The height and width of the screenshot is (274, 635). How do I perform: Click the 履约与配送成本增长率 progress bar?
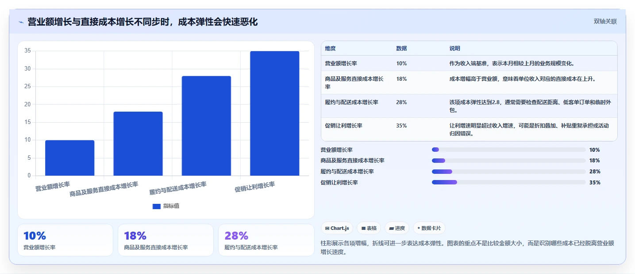click(509, 172)
